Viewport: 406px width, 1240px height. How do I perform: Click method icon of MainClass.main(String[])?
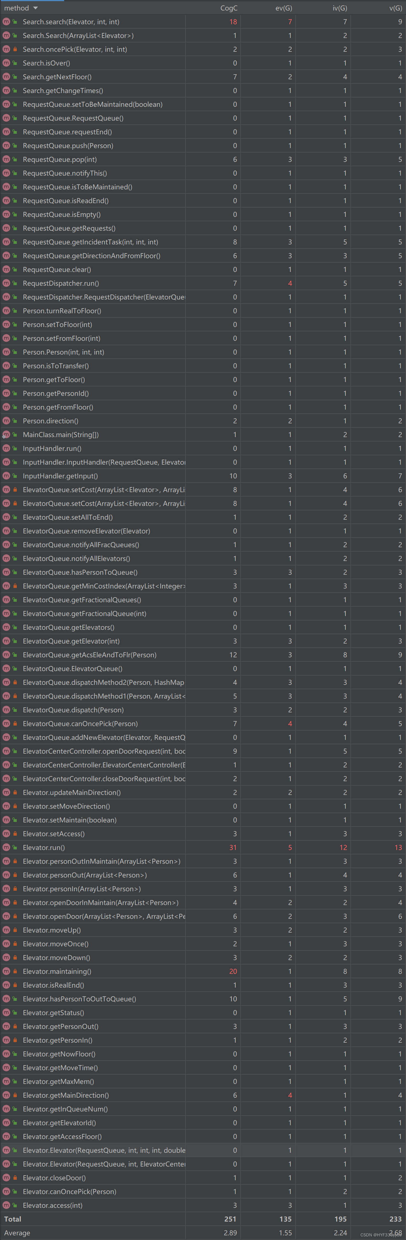(6, 435)
